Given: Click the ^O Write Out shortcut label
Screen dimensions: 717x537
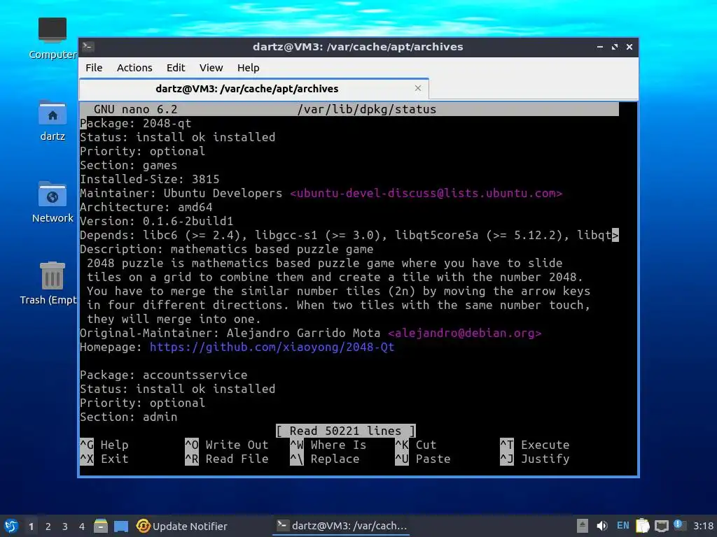Looking at the screenshot, I should [227, 445].
